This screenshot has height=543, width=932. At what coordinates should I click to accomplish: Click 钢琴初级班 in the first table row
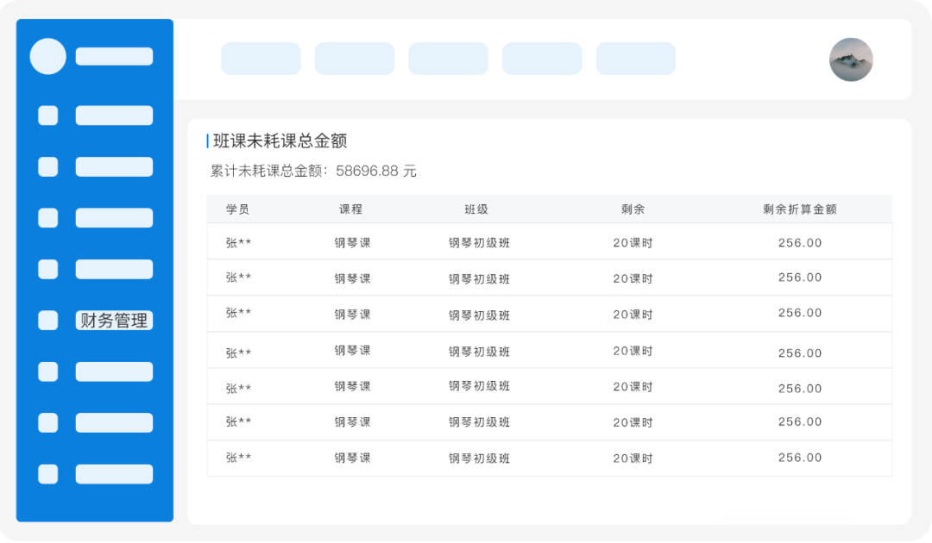[479, 243]
